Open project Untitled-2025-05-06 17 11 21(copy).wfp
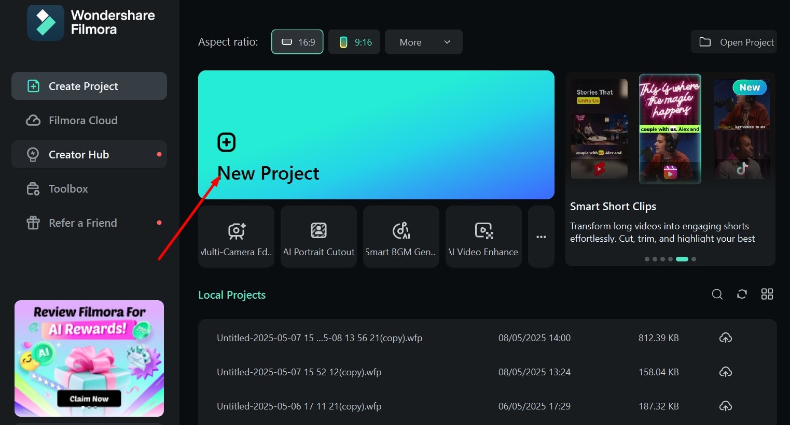The height and width of the screenshot is (425, 790). tap(299, 406)
